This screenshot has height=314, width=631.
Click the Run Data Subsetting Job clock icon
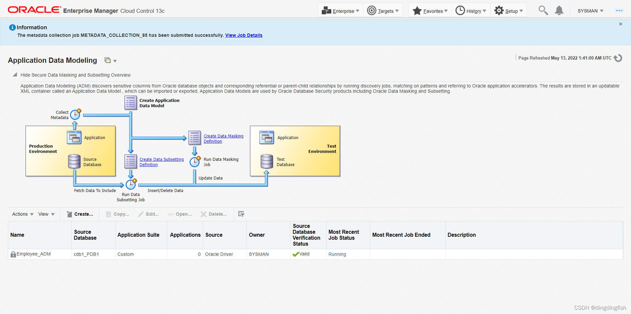tap(131, 184)
